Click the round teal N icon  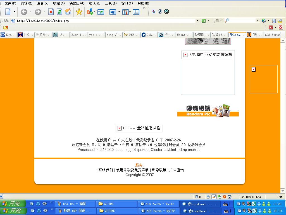click(166, 11)
